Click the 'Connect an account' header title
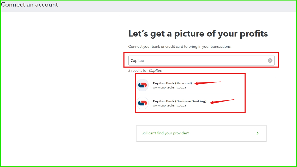The width and height of the screenshot is (297, 167). [29, 4]
